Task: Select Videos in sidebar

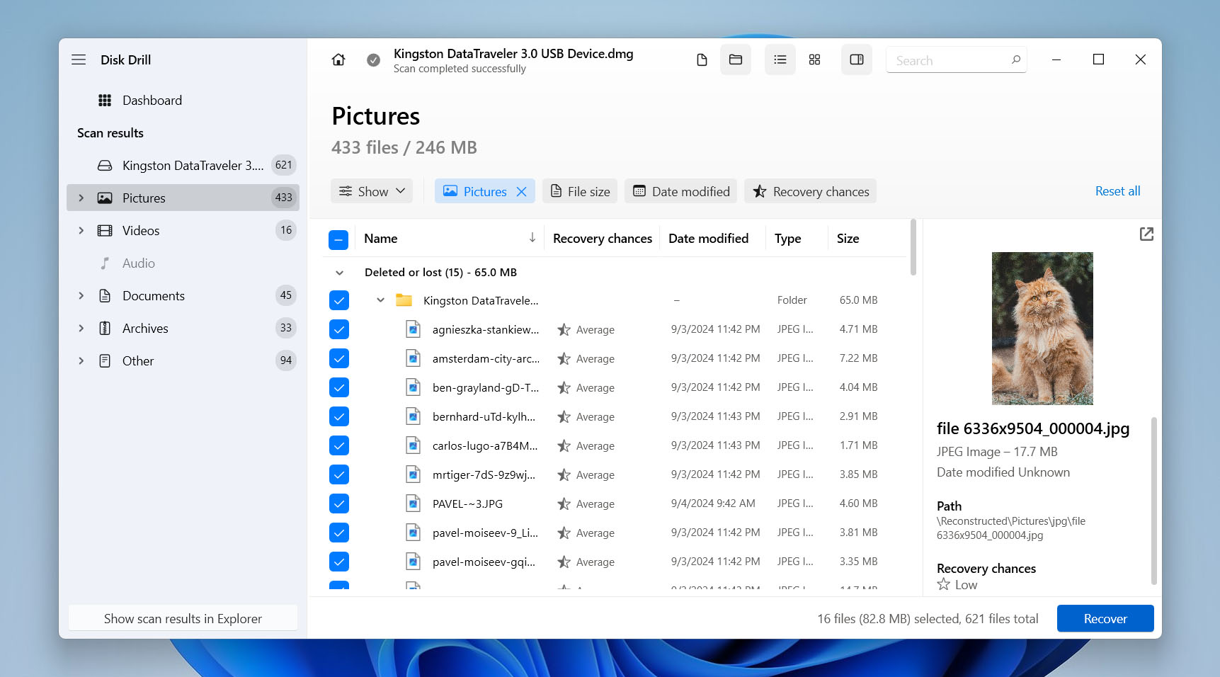Action: (x=183, y=231)
